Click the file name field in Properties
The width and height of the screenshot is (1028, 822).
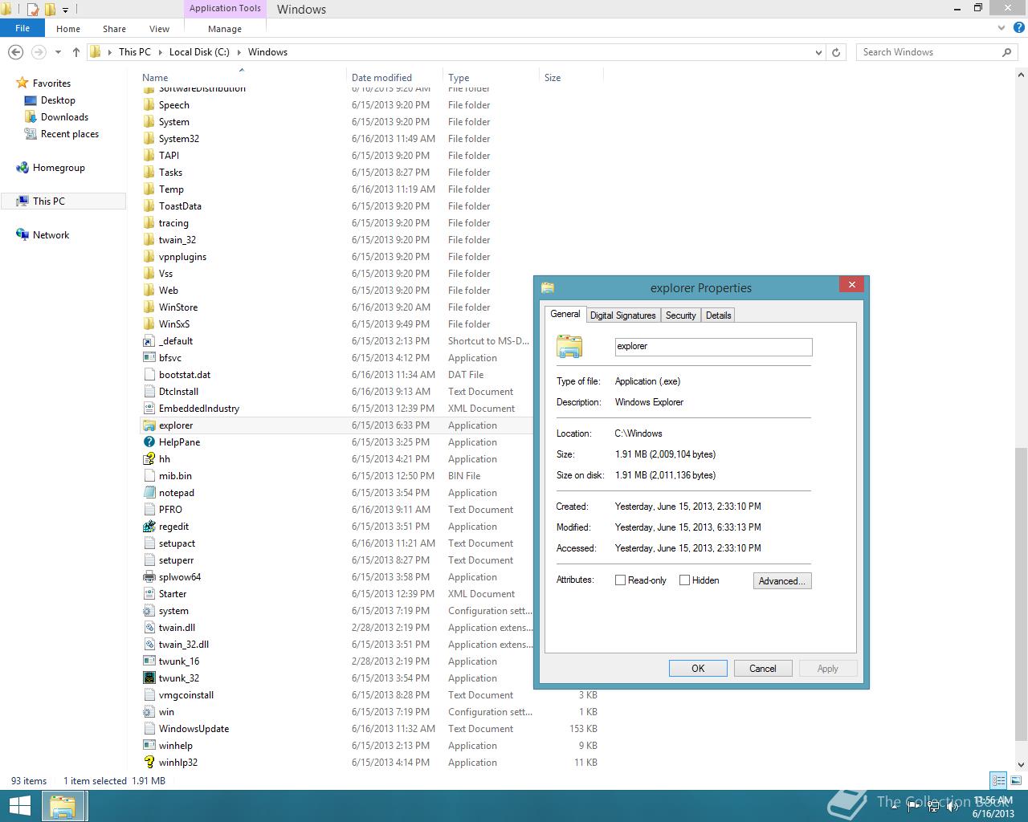coord(713,347)
